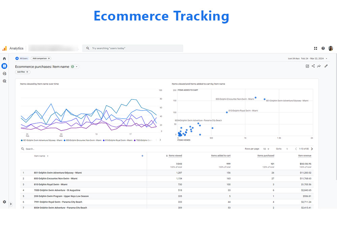Click scatter point 810-Dolphin Royal Swim - Miami
Viewport: 337px width, 252px height.
click(x=227, y=112)
